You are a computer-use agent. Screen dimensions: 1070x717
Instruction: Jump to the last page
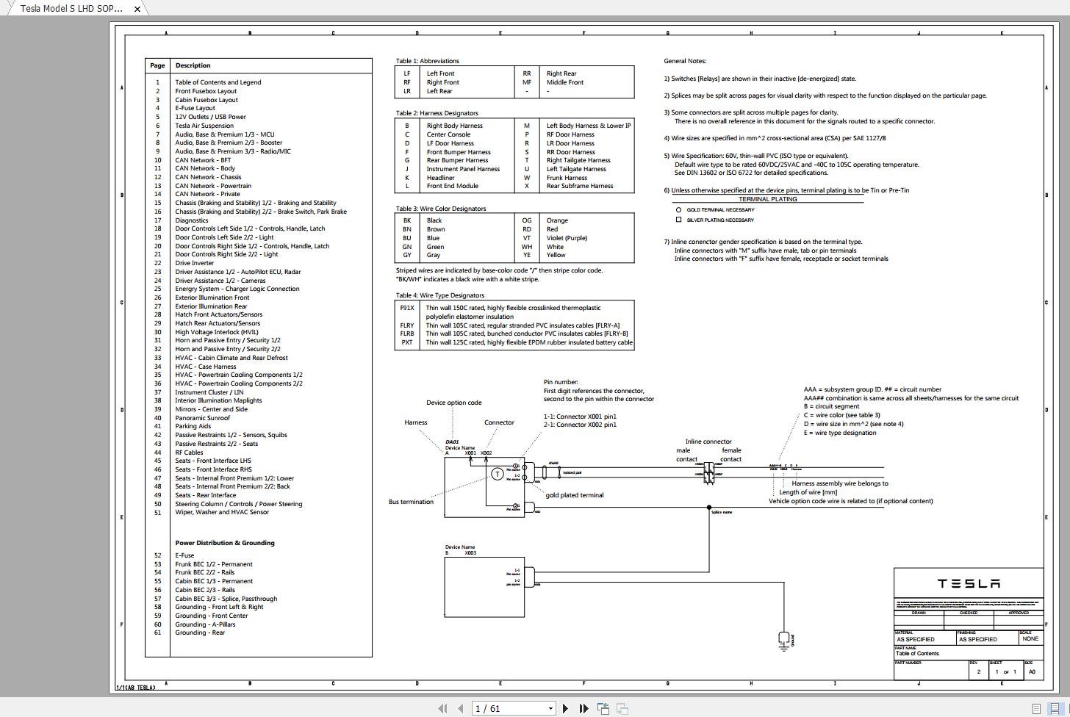click(584, 708)
